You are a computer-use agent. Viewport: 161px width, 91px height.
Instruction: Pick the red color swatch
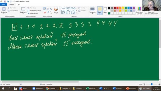pyautogui.click(x=117, y=8)
